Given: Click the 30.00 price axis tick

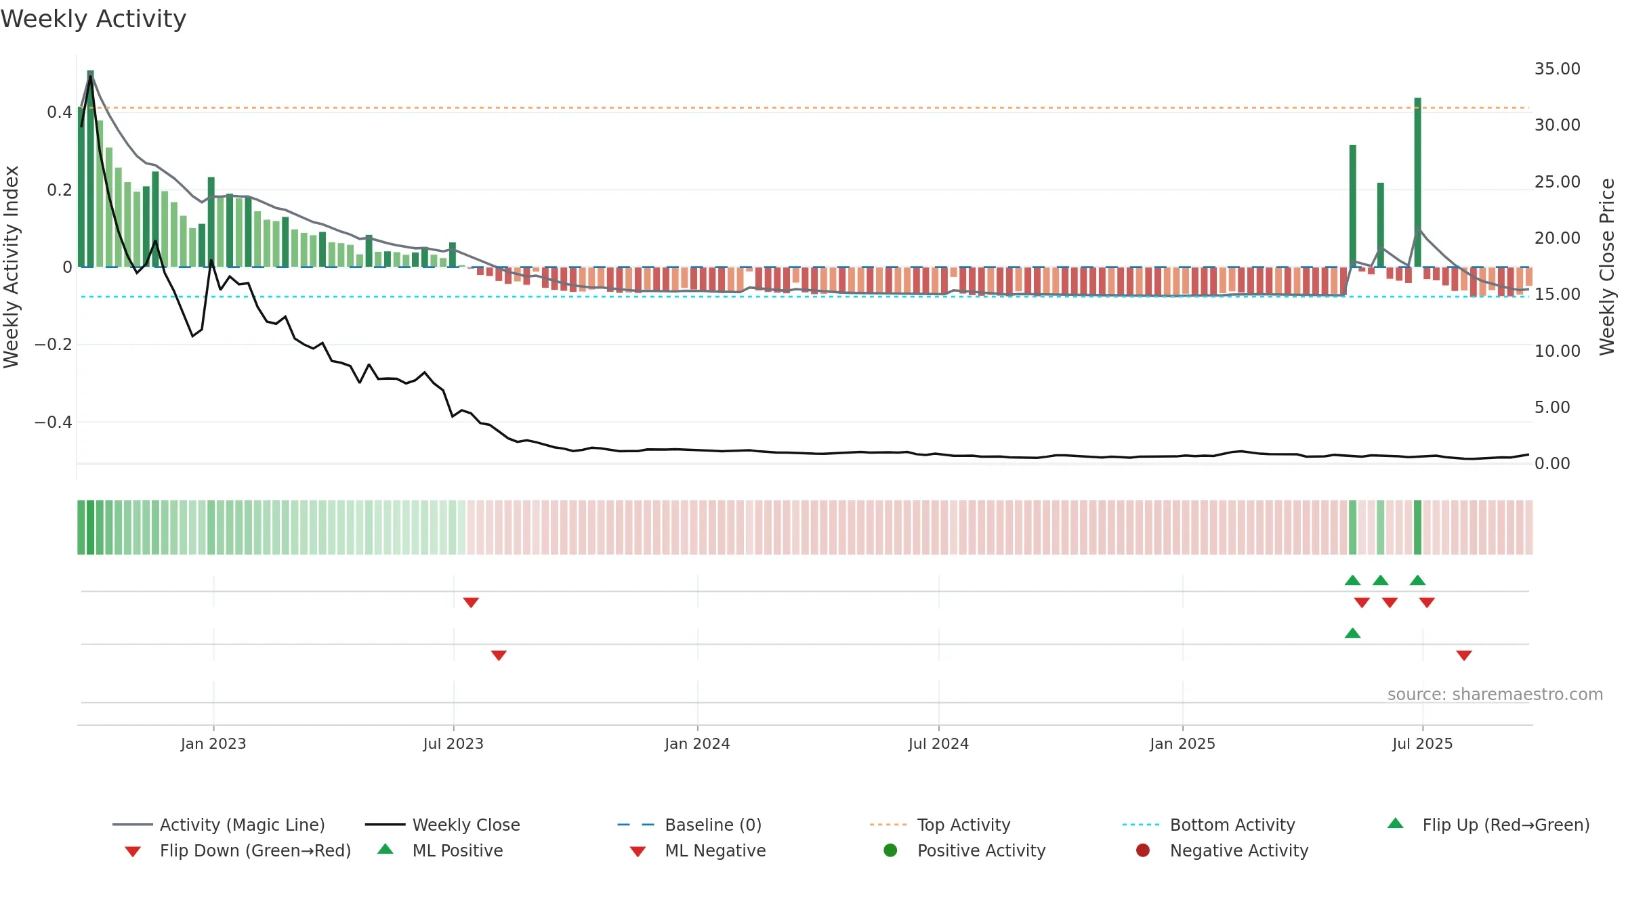Looking at the screenshot, I should coord(1557,125).
